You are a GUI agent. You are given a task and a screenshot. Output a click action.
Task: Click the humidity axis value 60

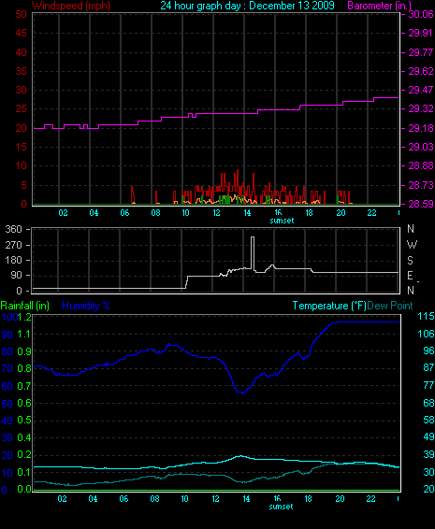[7, 386]
